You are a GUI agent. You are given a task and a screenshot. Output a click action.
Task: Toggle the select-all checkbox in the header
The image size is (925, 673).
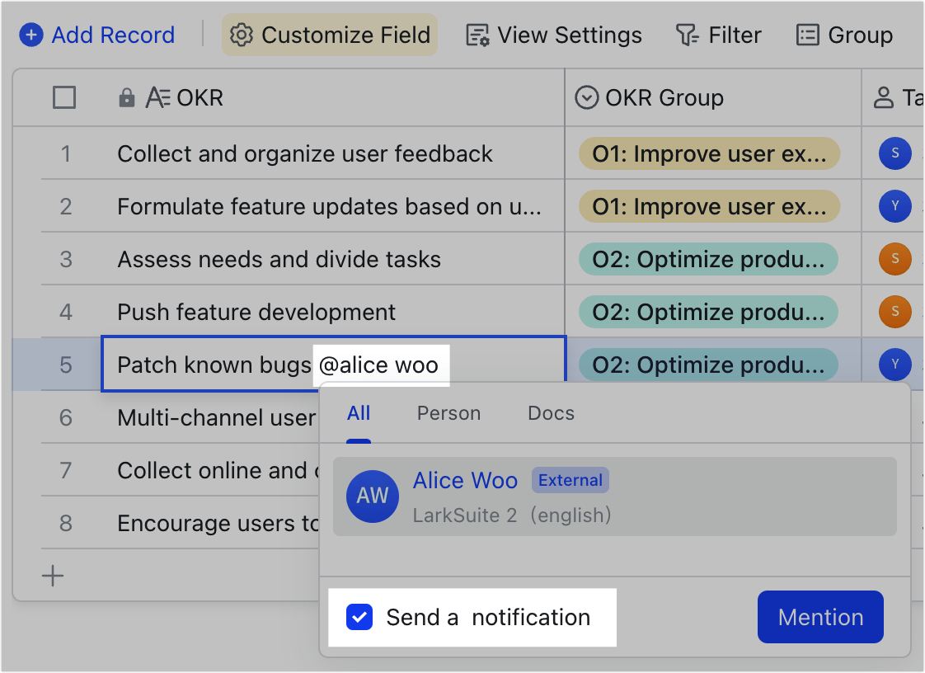coord(64,97)
